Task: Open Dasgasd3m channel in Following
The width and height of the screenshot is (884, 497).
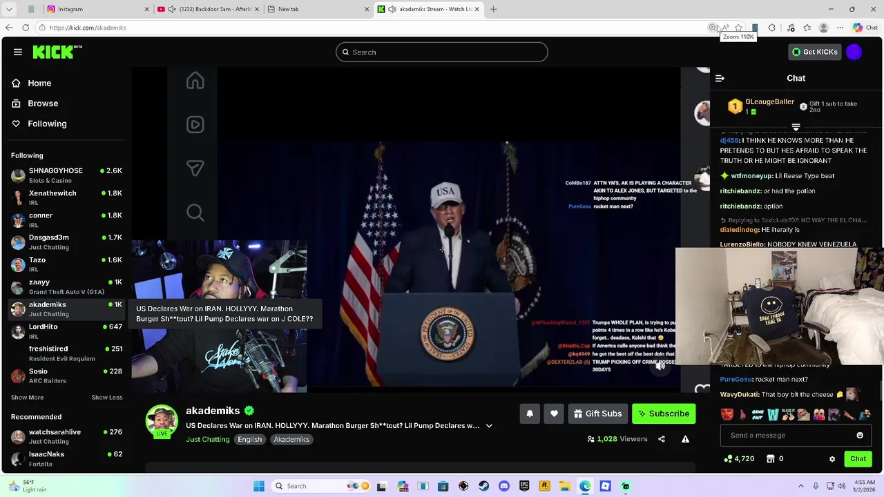Action: tap(66, 242)
